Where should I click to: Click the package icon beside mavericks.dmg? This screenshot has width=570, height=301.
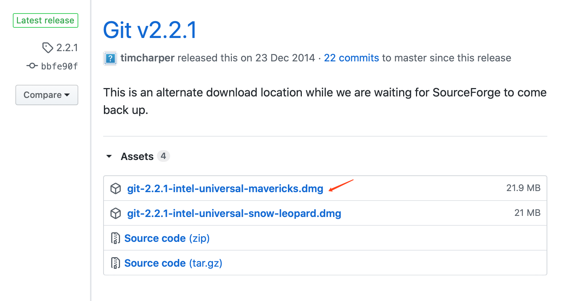tap(116, 188)
